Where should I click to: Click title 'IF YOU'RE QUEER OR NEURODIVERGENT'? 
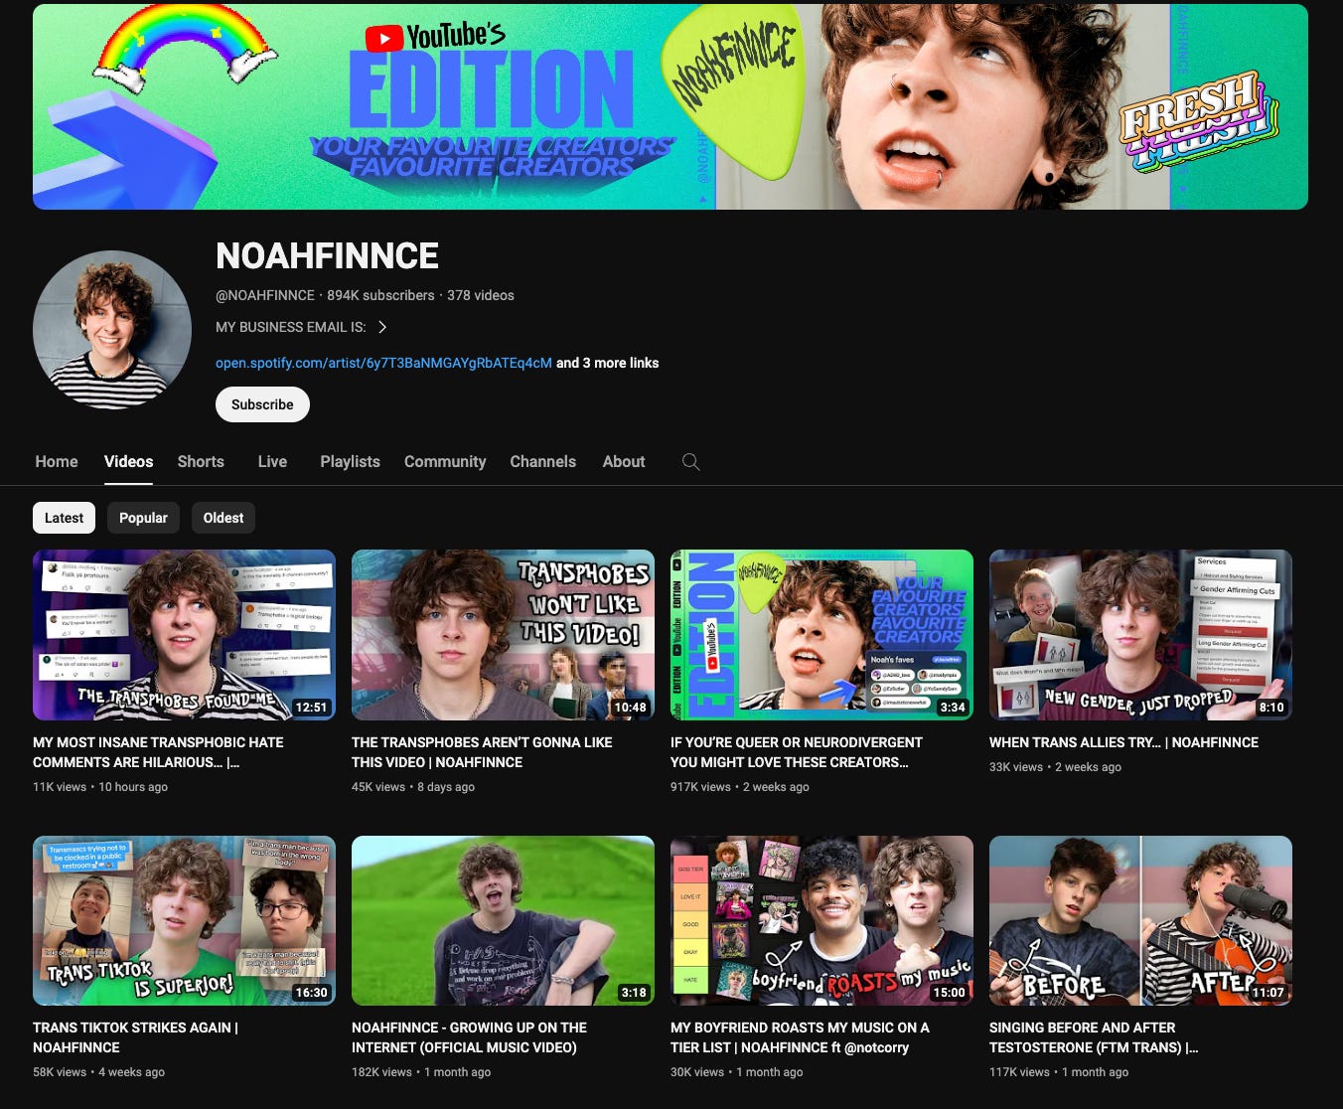(797, 752)
